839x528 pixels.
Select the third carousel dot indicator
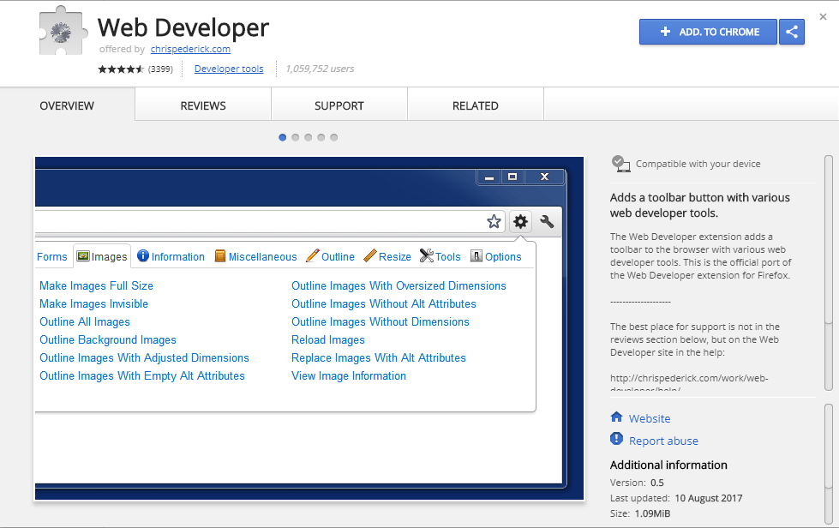pos(309,137)
